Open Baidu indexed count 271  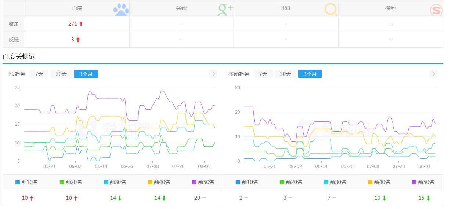[73, 24]
